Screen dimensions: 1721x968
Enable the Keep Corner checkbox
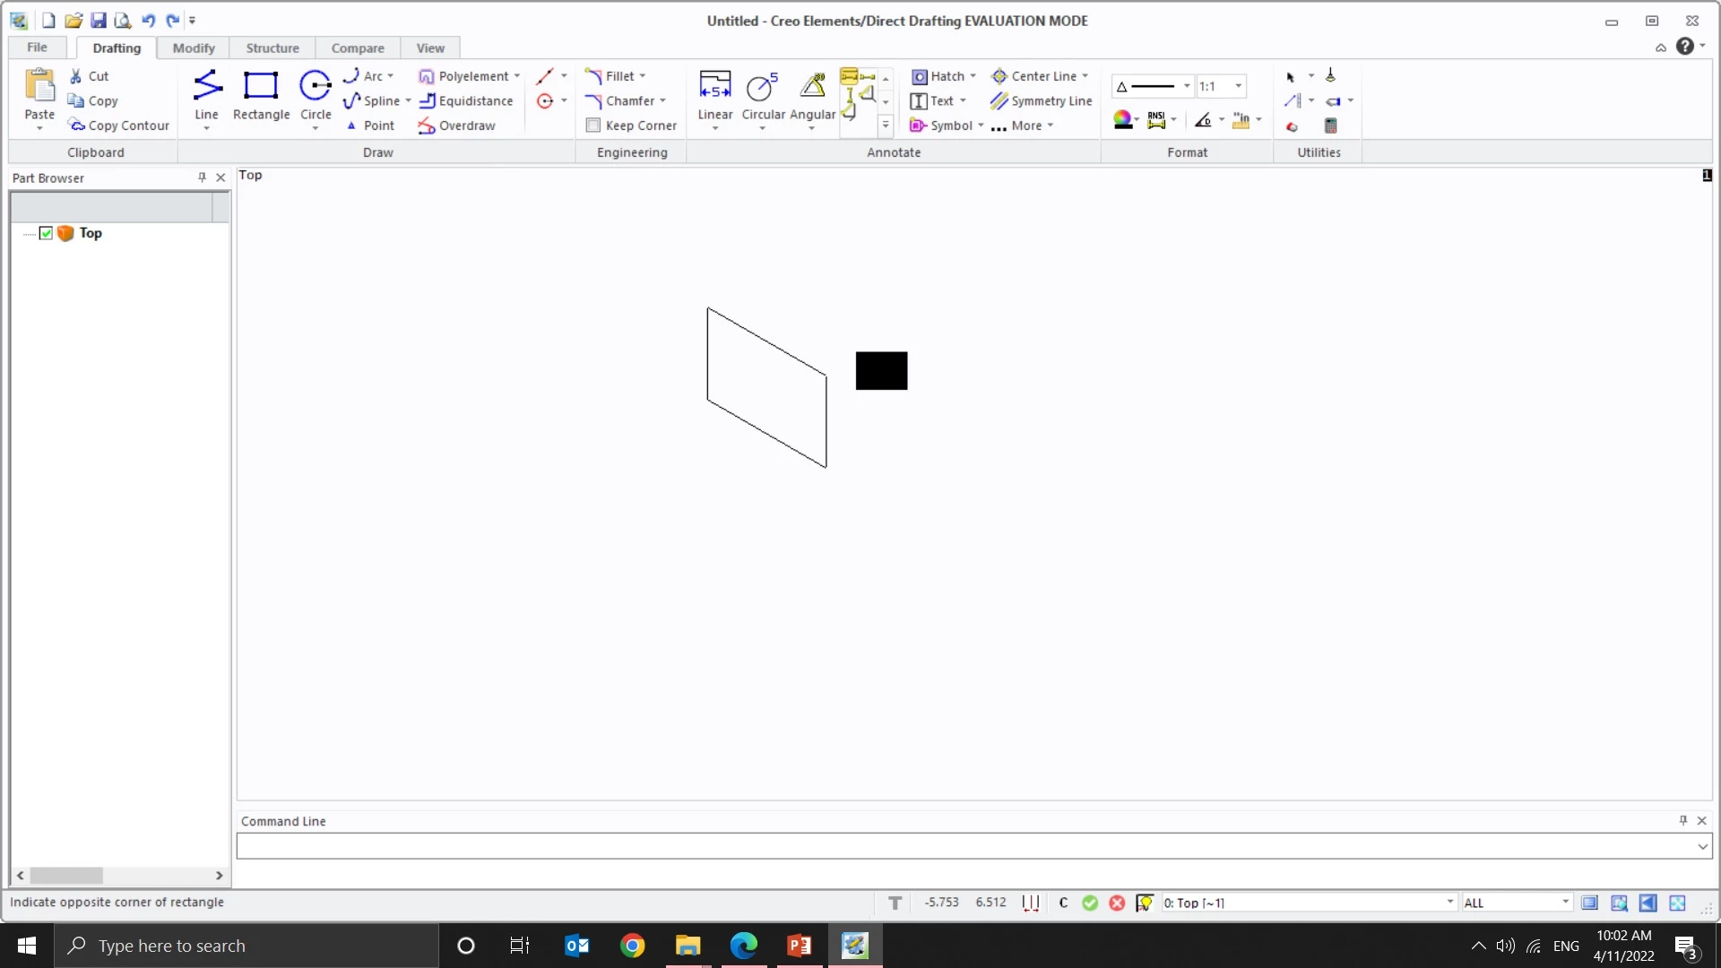(x=593, y=125)
